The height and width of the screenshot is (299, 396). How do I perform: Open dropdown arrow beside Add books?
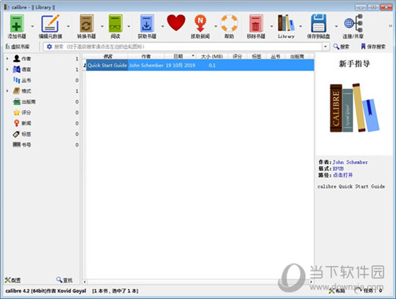pos(32,26)
